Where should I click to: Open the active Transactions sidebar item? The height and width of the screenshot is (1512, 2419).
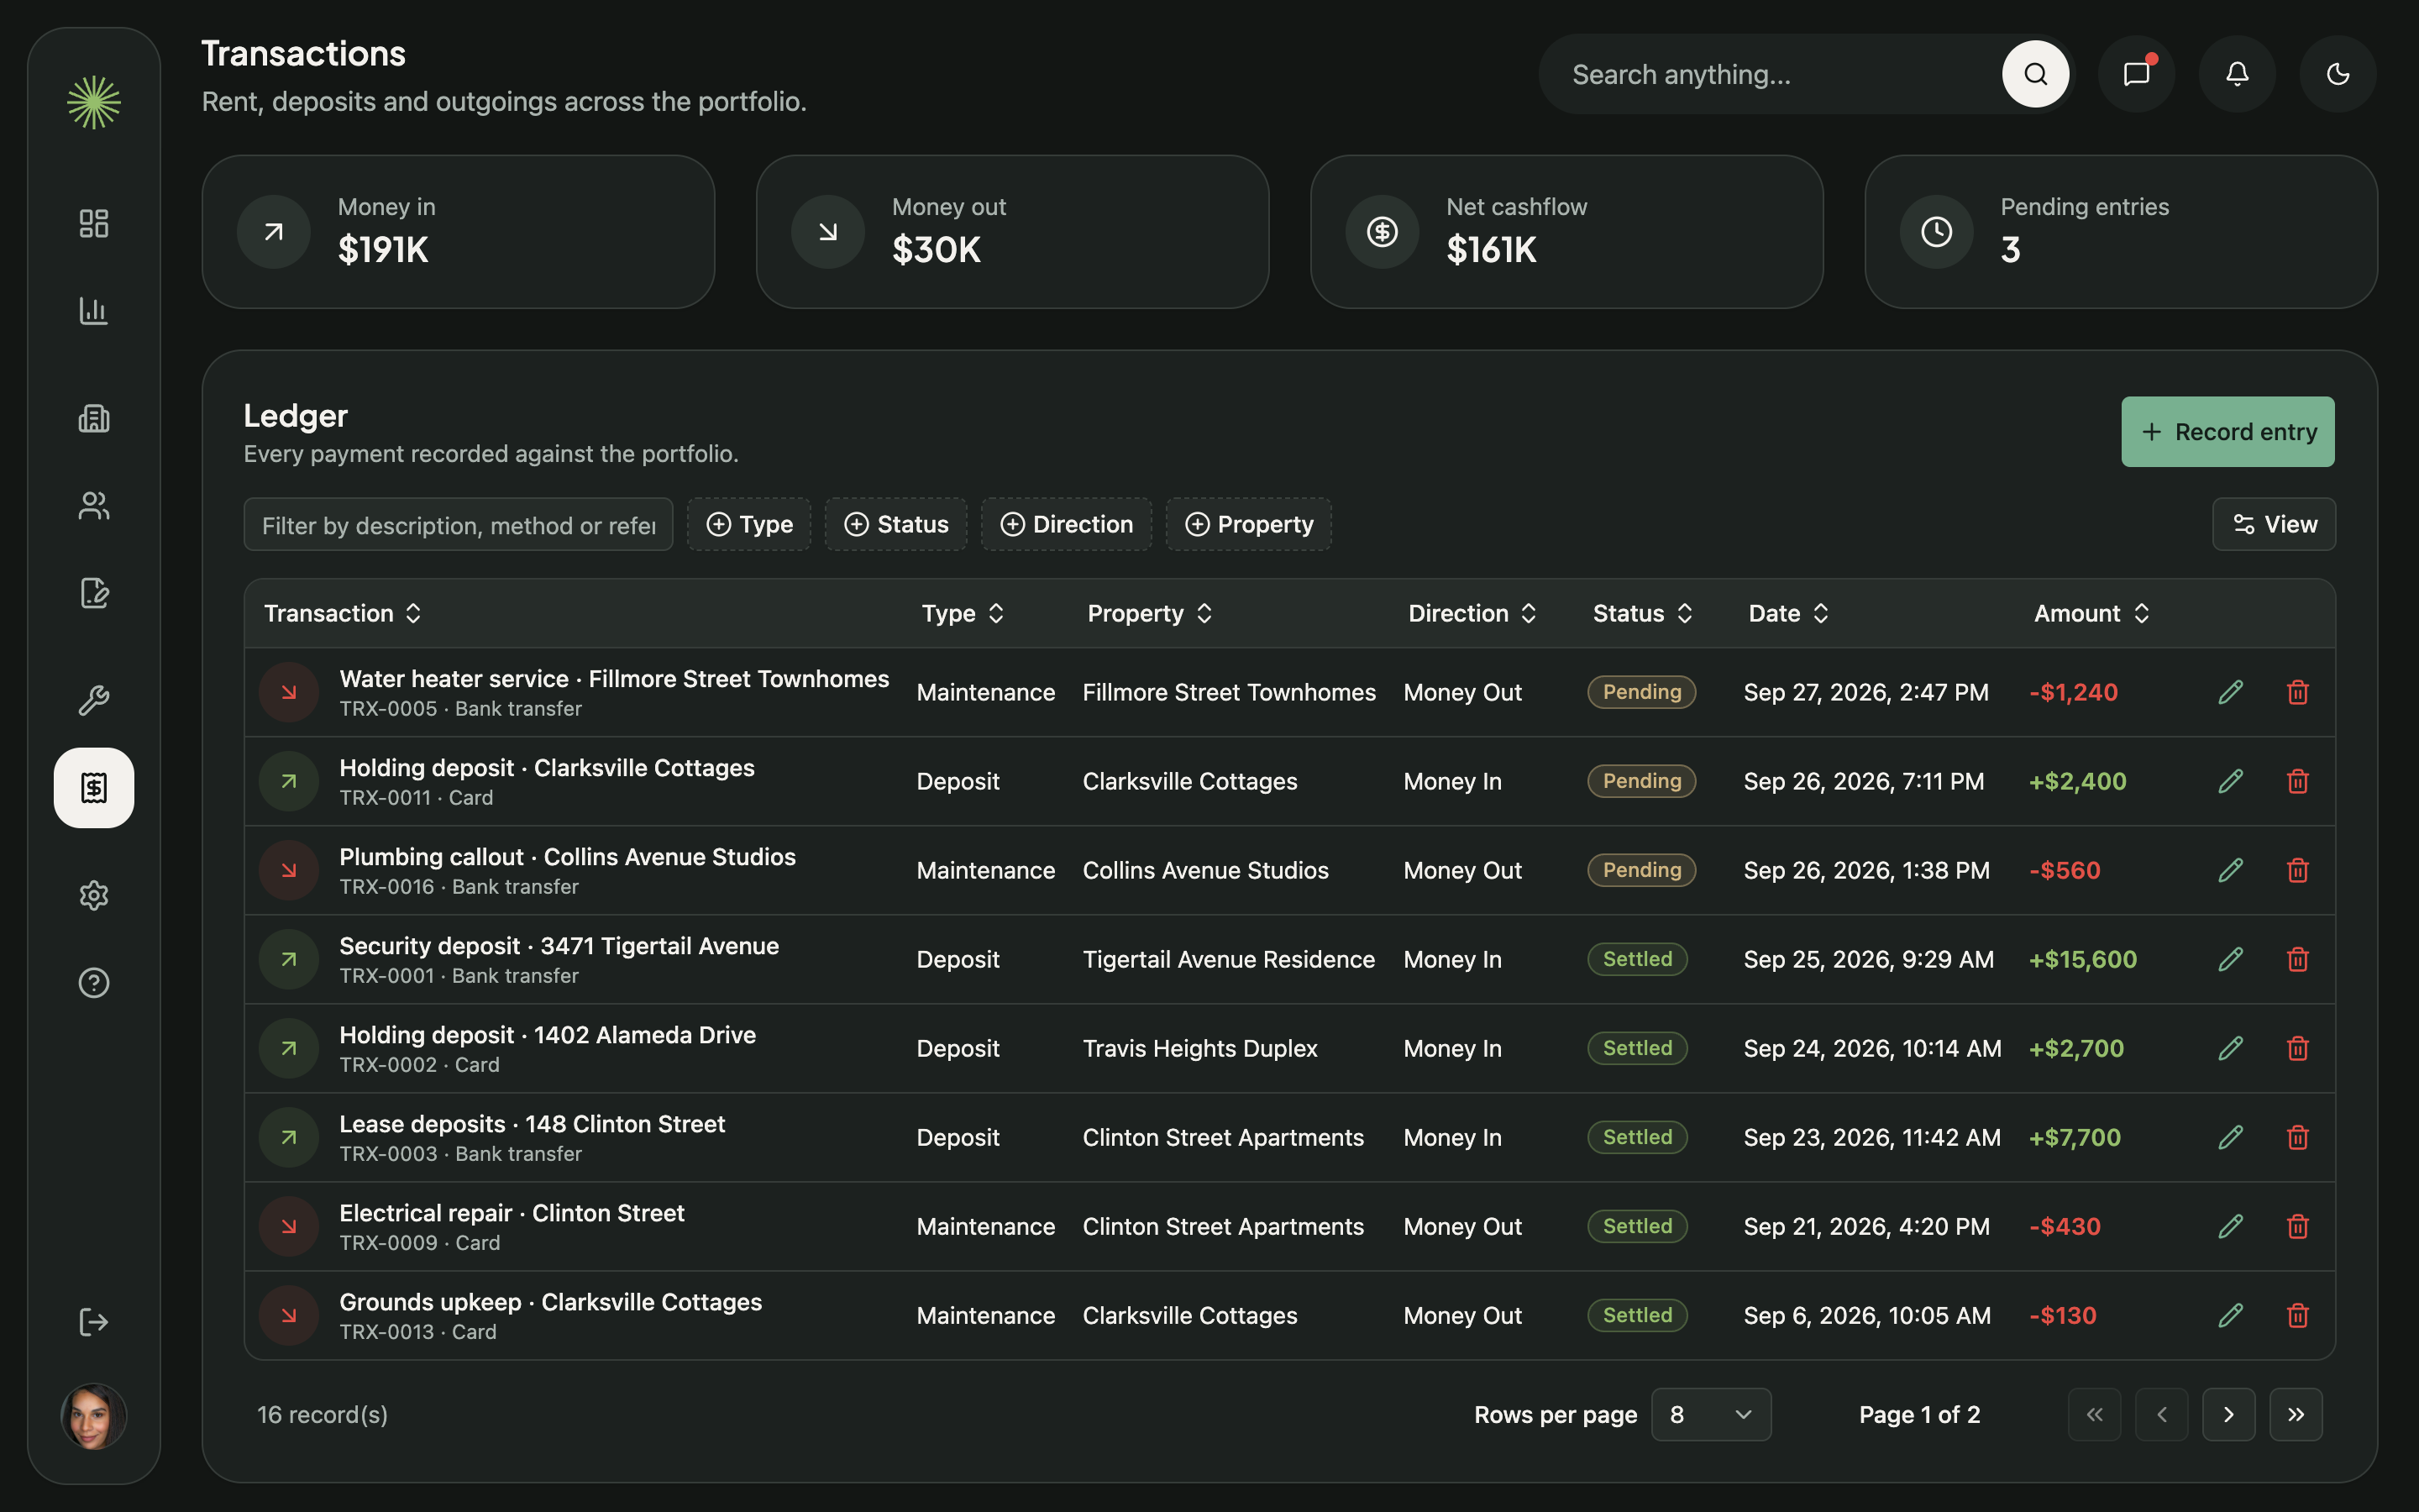(x=94, y=788)
